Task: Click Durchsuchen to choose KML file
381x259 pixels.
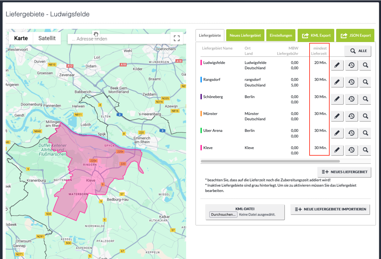Action: tap(223, 215)
